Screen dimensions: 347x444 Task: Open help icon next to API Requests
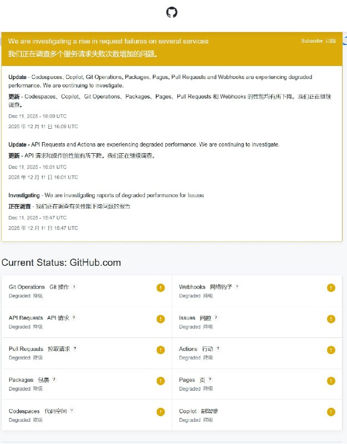tap(74, 317)
